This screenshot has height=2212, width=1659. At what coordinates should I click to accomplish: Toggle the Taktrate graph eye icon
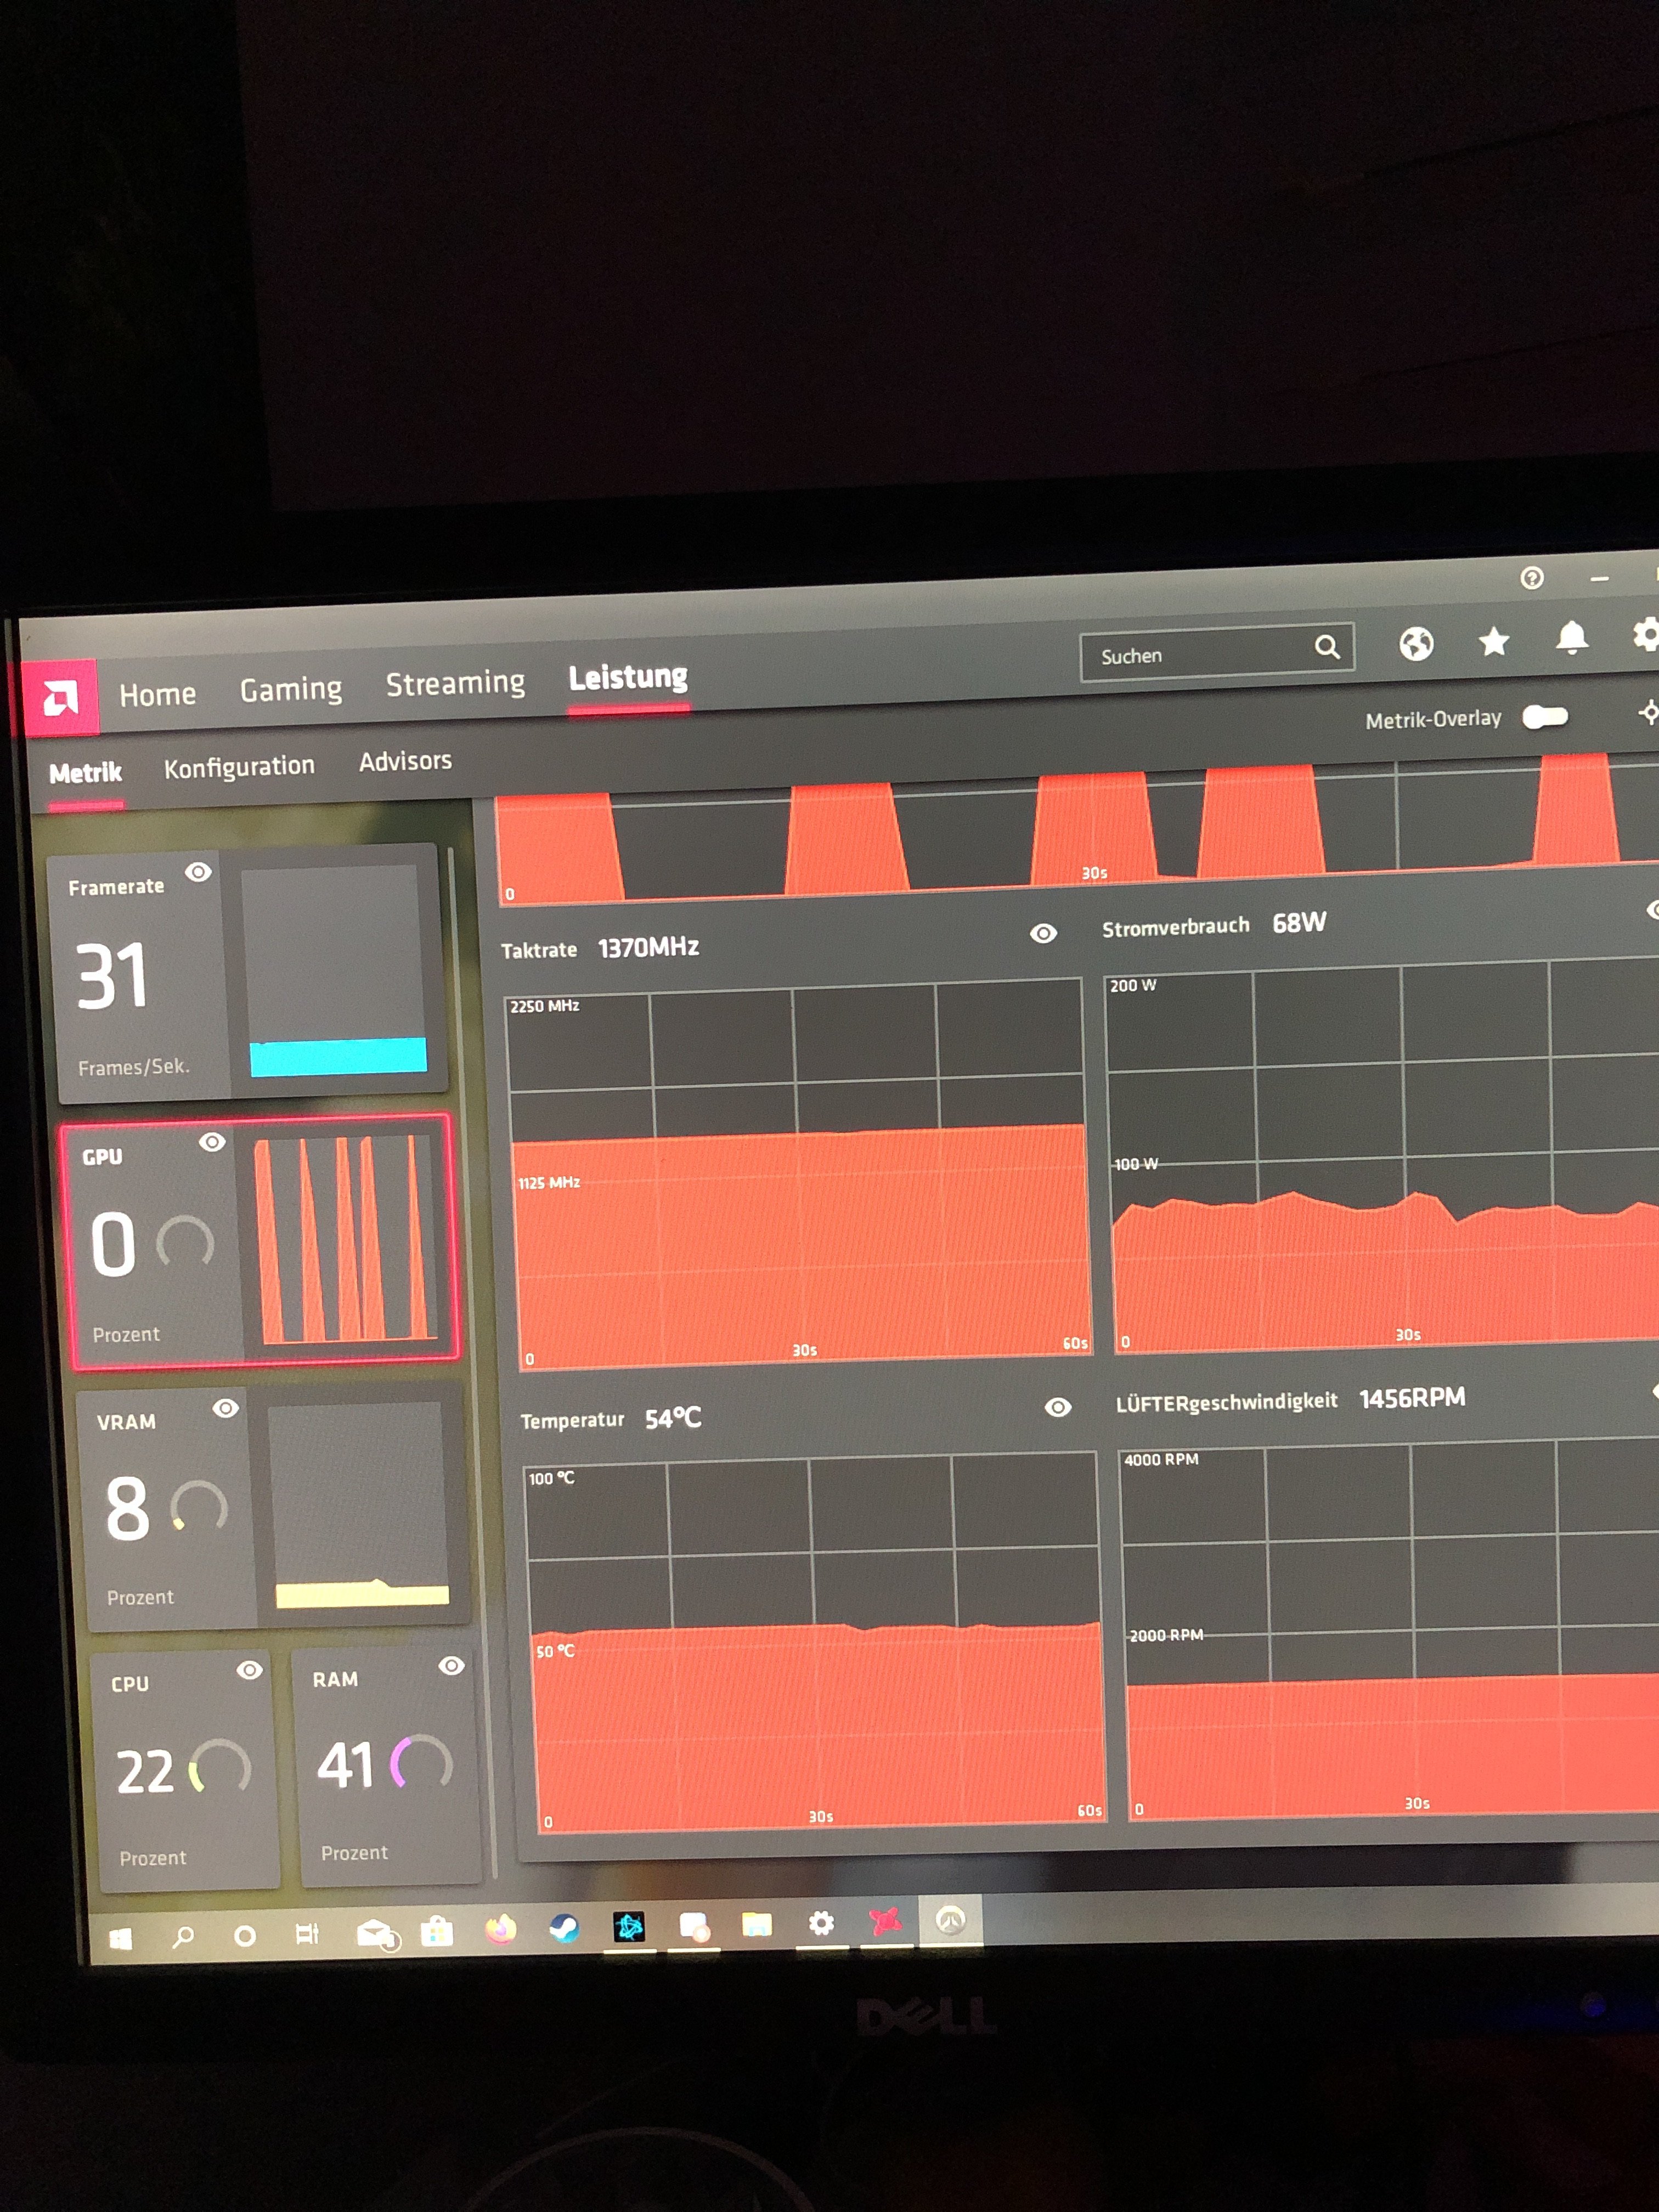click(x=1043, y=933)
